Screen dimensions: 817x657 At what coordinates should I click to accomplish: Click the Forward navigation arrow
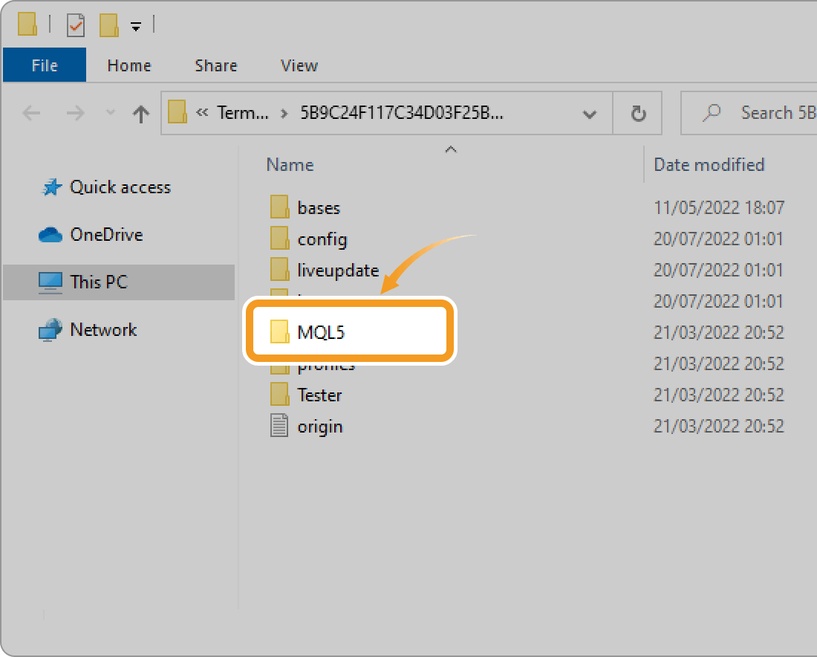(75, 113)
